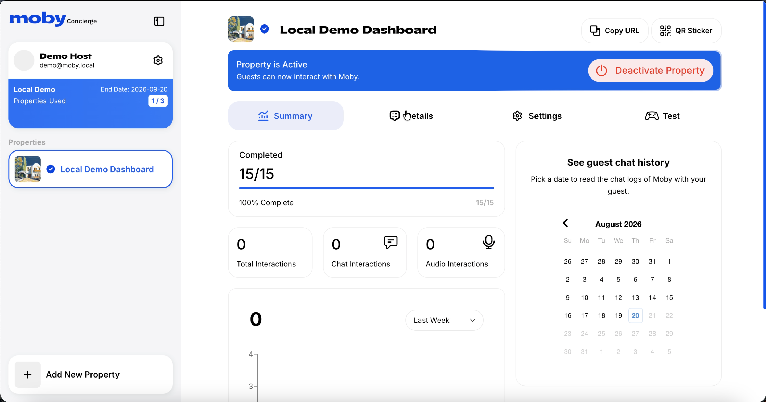
Task: Click the plus icon for Add New Property
Action: pyautogui.click(x=28, y=375)
